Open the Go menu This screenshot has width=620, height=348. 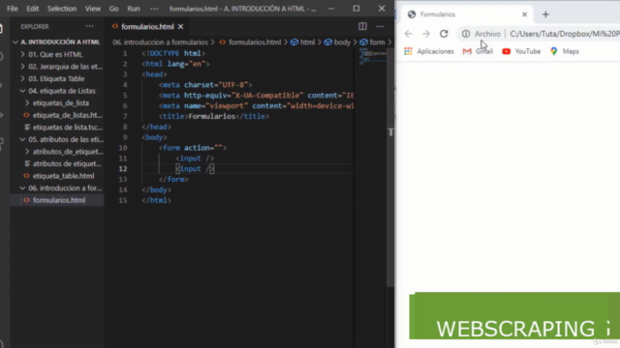tap(114, 9)
